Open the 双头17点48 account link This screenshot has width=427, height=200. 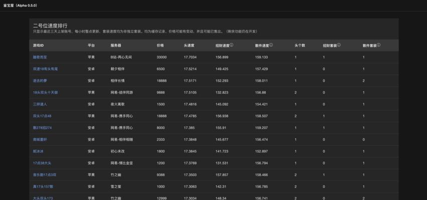(x=42, y=116)
